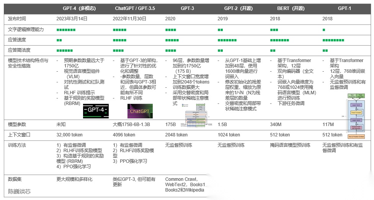Image resolution: width=374 pixels, height=200 pixels.
Task: Select the GPT-4 (多模态) column header
Action: click(x=79, y=8)
